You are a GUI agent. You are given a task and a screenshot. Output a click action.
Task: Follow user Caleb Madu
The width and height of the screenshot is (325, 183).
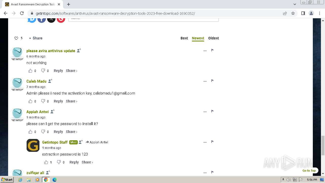(x=50, y=81)
